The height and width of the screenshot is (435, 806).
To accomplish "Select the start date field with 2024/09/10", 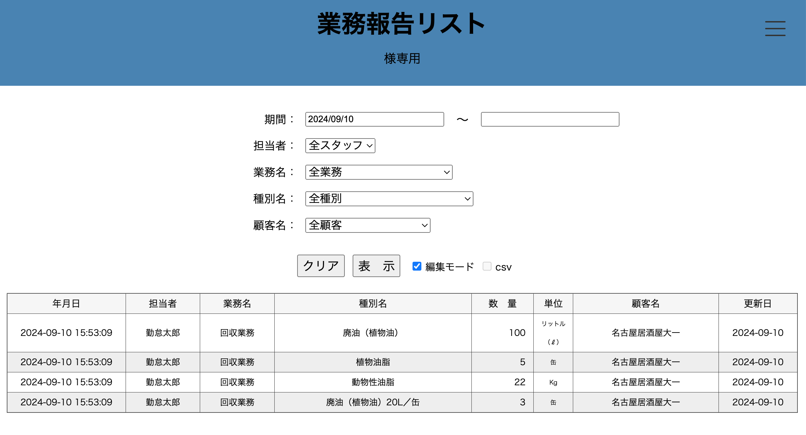I will click(x=374, y=119).
